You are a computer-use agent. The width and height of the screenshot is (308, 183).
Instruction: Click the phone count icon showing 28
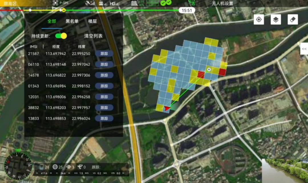coord(42,167)
